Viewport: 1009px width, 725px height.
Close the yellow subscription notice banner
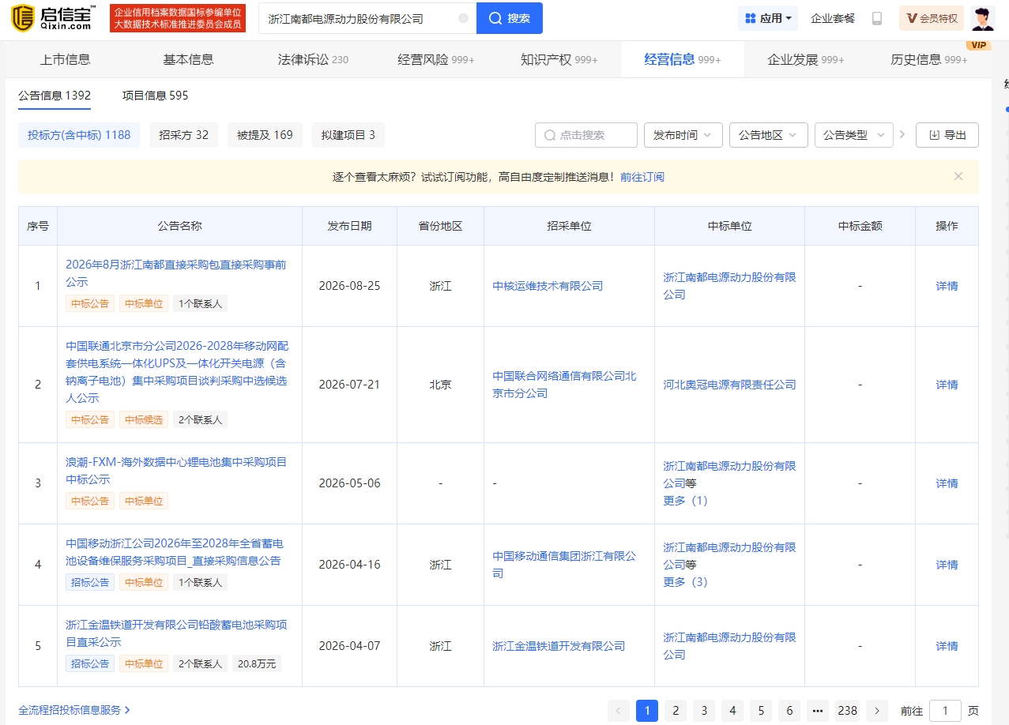(x=958, y=176)
